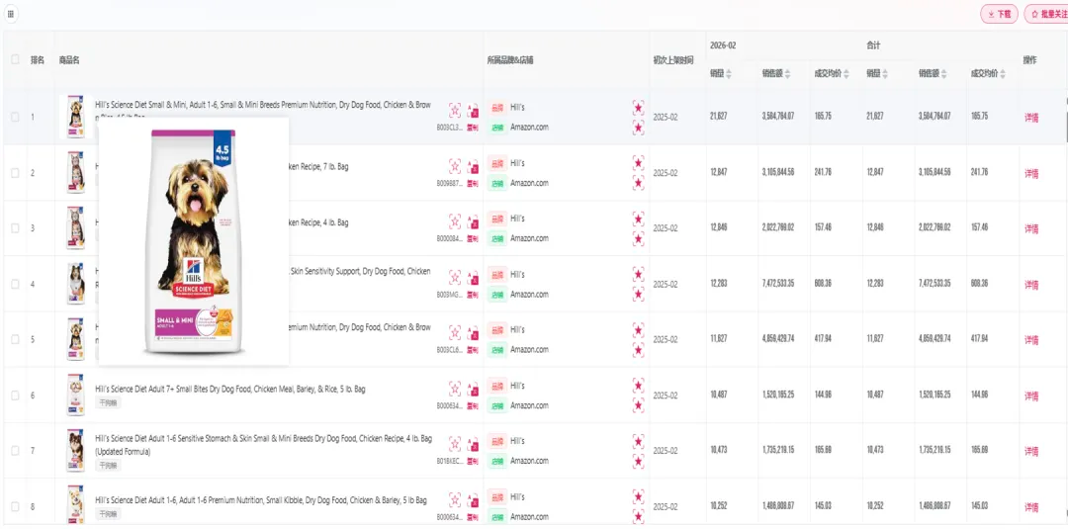This screenshot has width=1068, height=529.
Task: Check the checkbox for rank 2 row
Action: click(15, 173)
